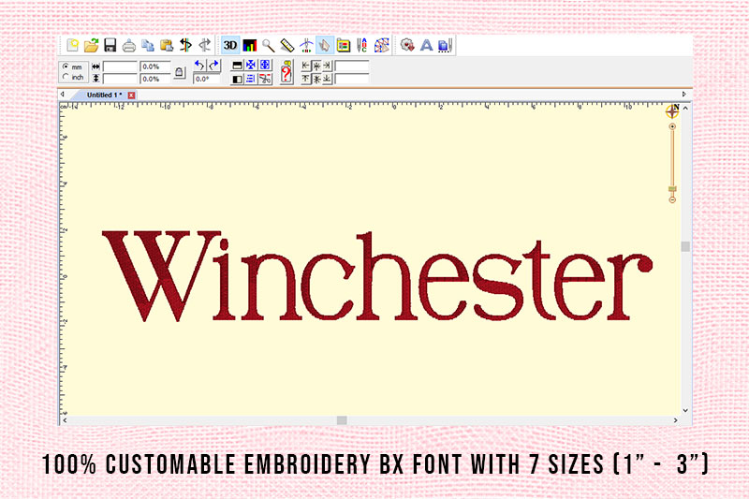Print the current design
This screenshot has width=749, height=499.
click(129, 45)
